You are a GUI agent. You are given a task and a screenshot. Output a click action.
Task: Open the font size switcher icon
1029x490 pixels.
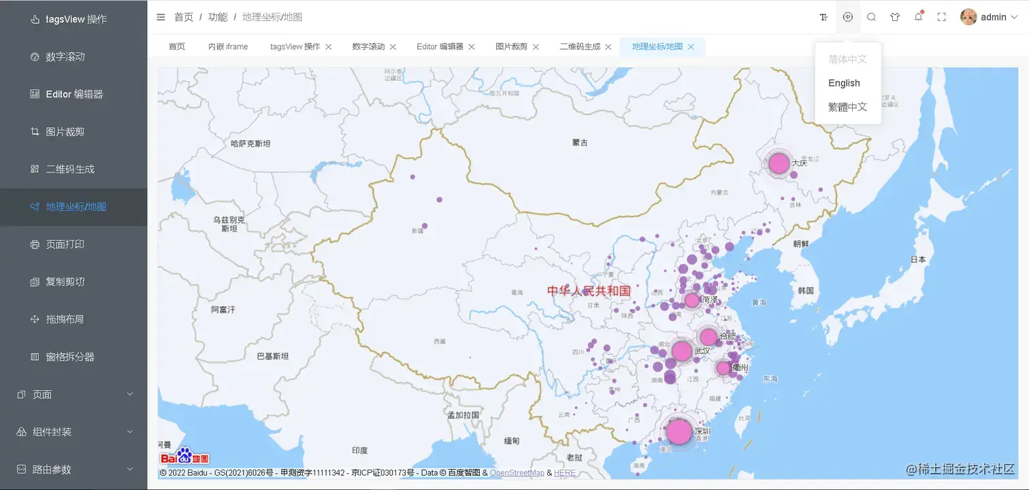click(823, 16)
